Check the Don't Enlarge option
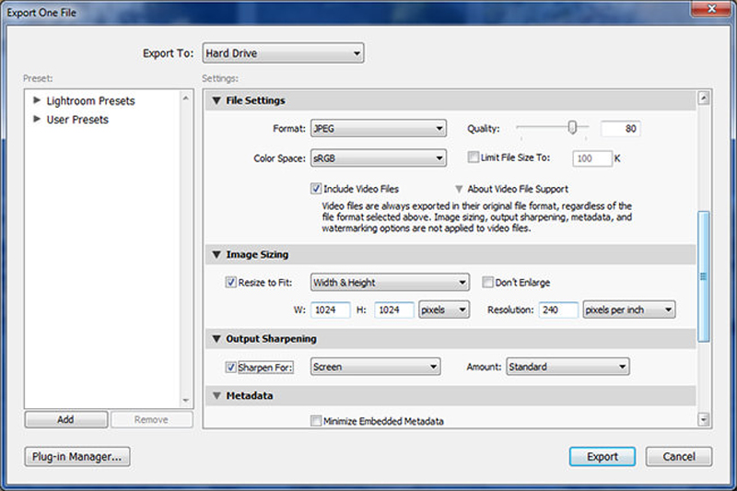This screenshot has width=737, height=491. [489, 282]
